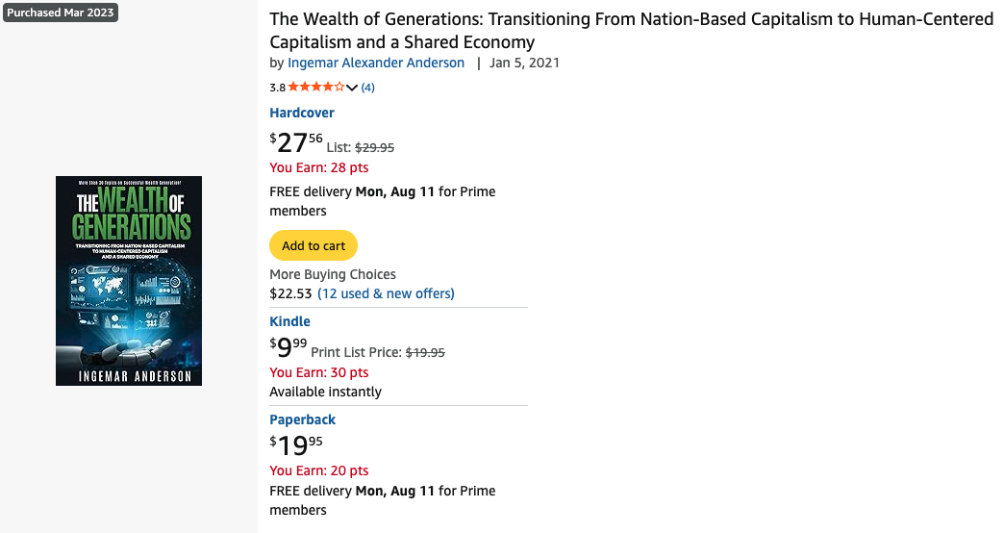
Task: Click the struck-through $29.95 list price
Action: click(375, 147)
